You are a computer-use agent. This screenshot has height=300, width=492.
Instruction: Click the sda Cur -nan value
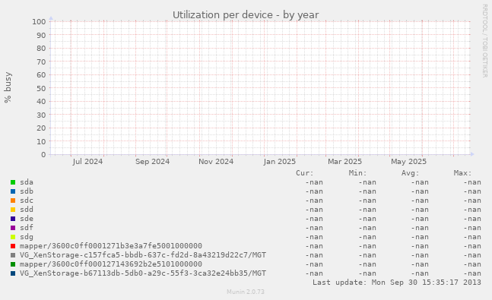click(314, 182)
